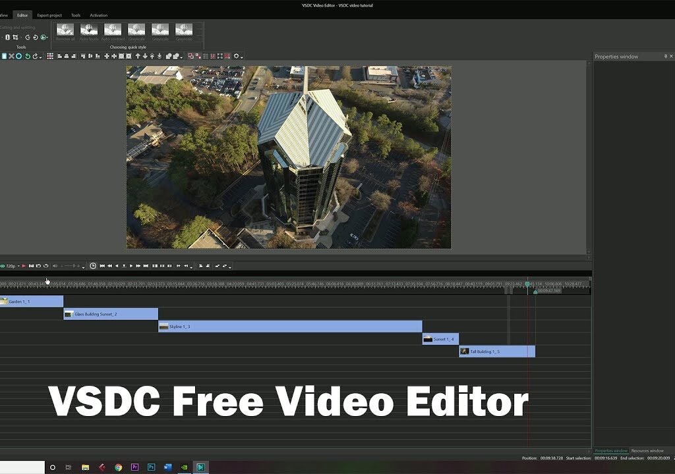Image resolution: width=675 pixels, height=474 pixels.
Task: Click the play forward button
Action: click(x=131, y=266)
